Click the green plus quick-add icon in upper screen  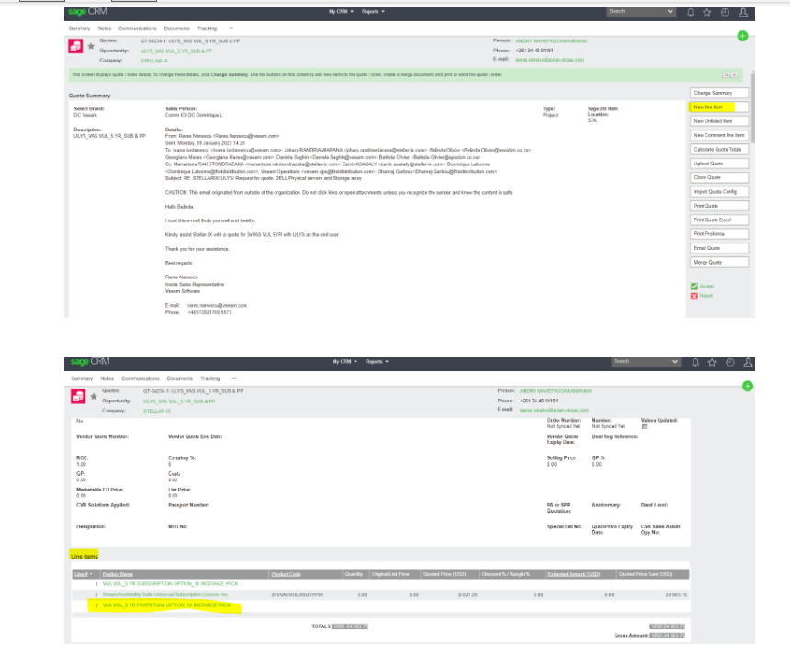742,35
